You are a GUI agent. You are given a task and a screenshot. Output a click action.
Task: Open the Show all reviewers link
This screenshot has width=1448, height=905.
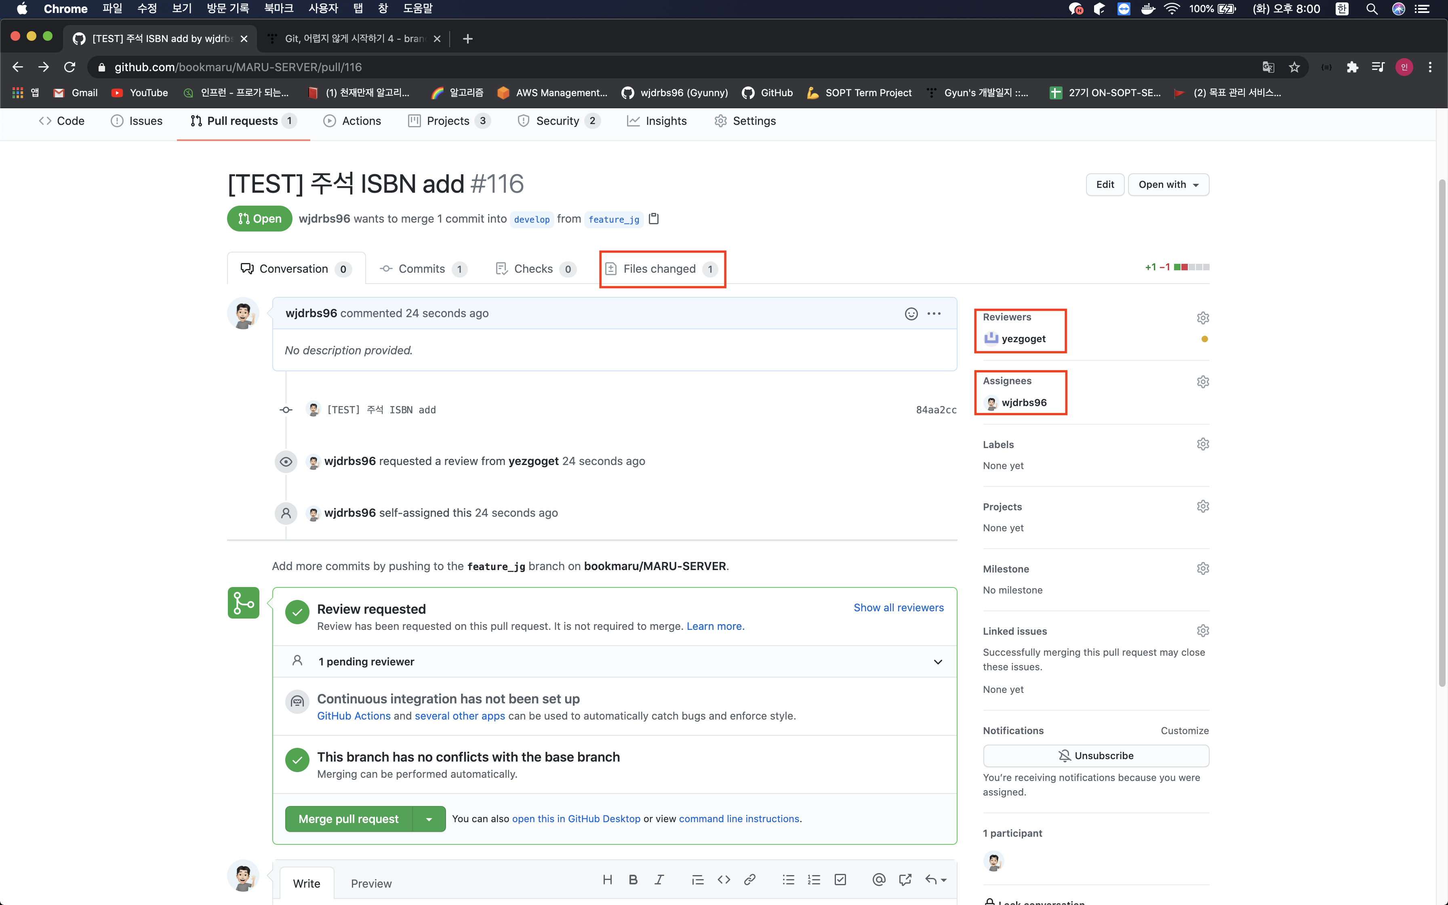[x=898, y=608]
